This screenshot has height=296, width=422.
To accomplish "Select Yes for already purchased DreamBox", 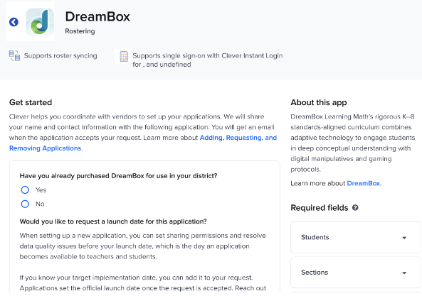I will click(25, 190).
